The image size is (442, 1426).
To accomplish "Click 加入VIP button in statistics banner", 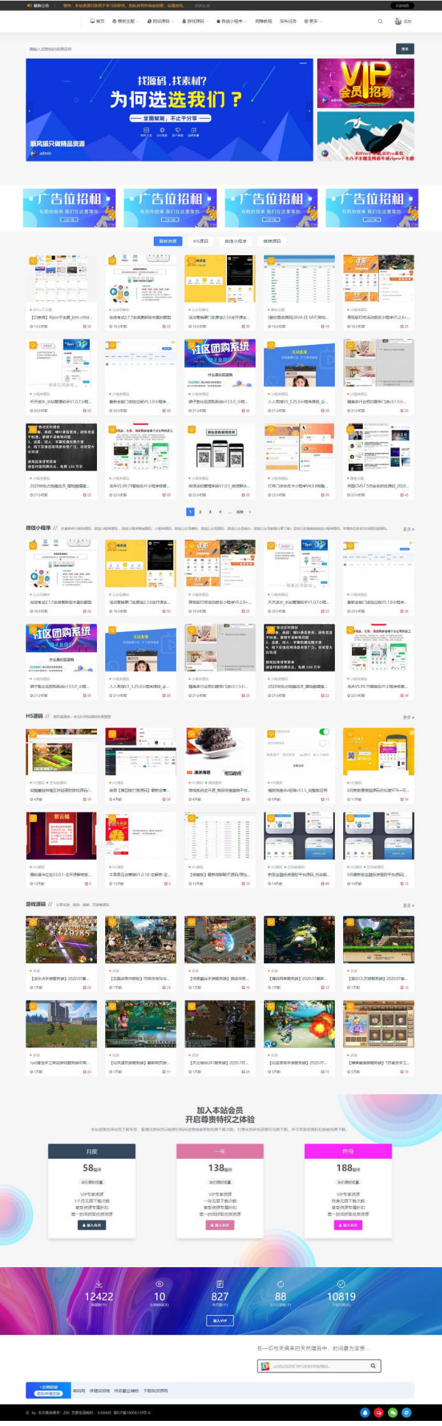I will point(220,1320).
